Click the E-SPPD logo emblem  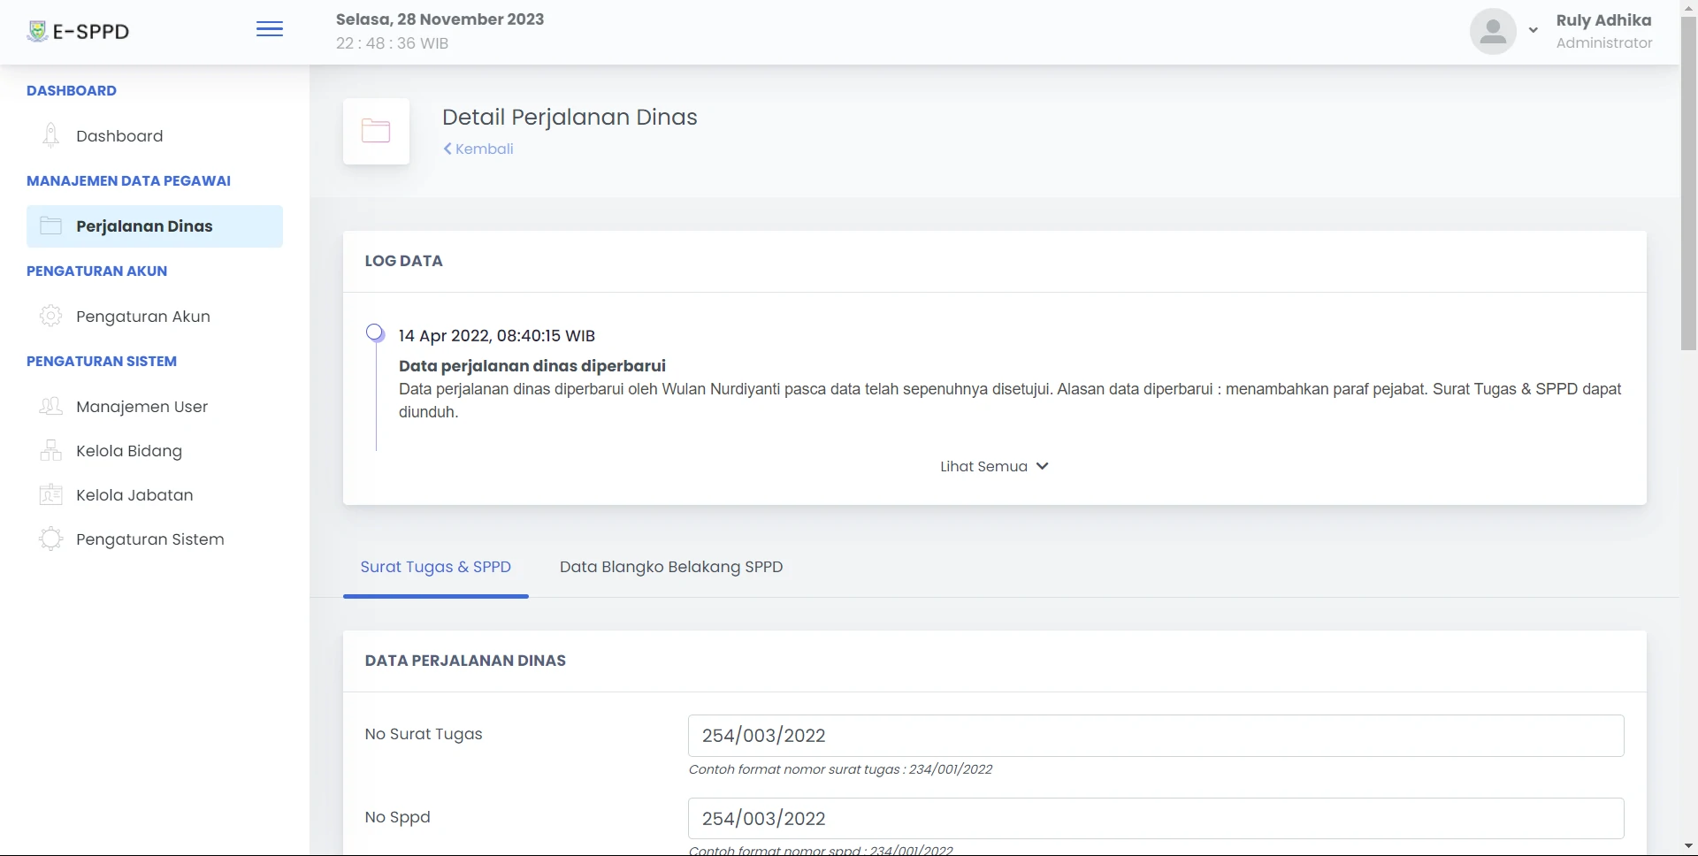point(37,32)
